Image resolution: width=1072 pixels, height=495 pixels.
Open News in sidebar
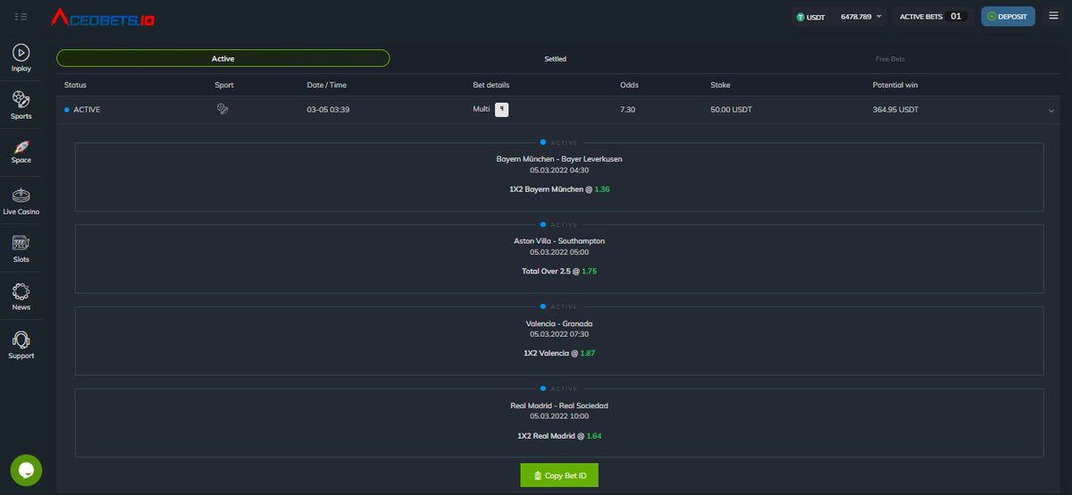pyautogui.click(x=21, y=298)
